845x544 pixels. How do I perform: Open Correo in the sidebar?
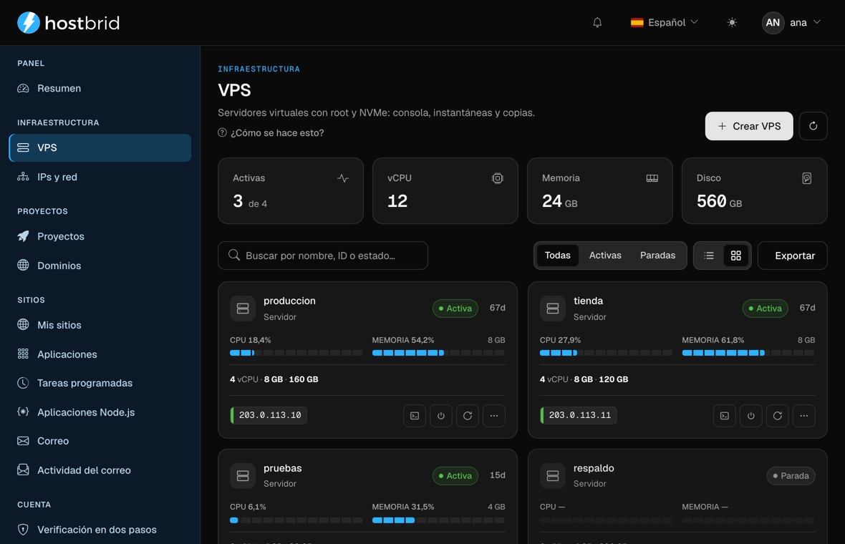click(100, 441)
